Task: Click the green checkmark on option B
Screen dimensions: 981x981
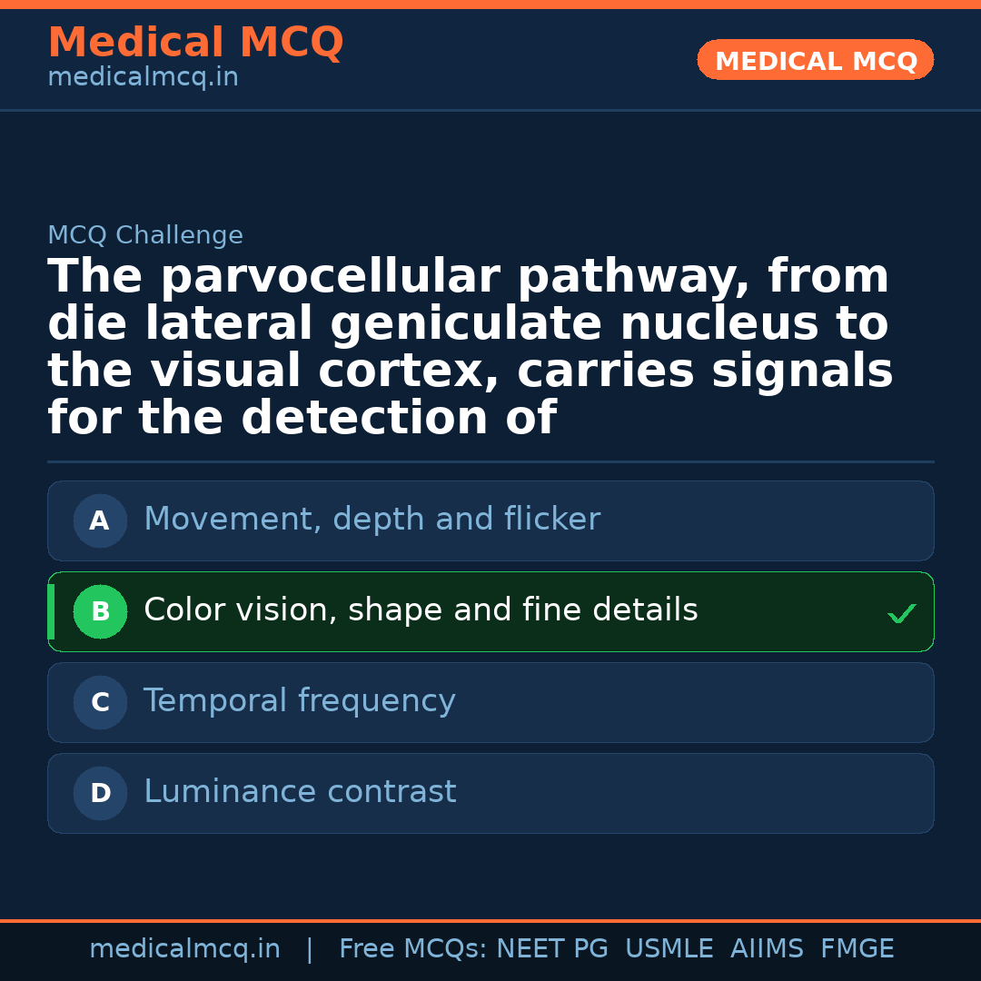Action: [x=901, y=614]
